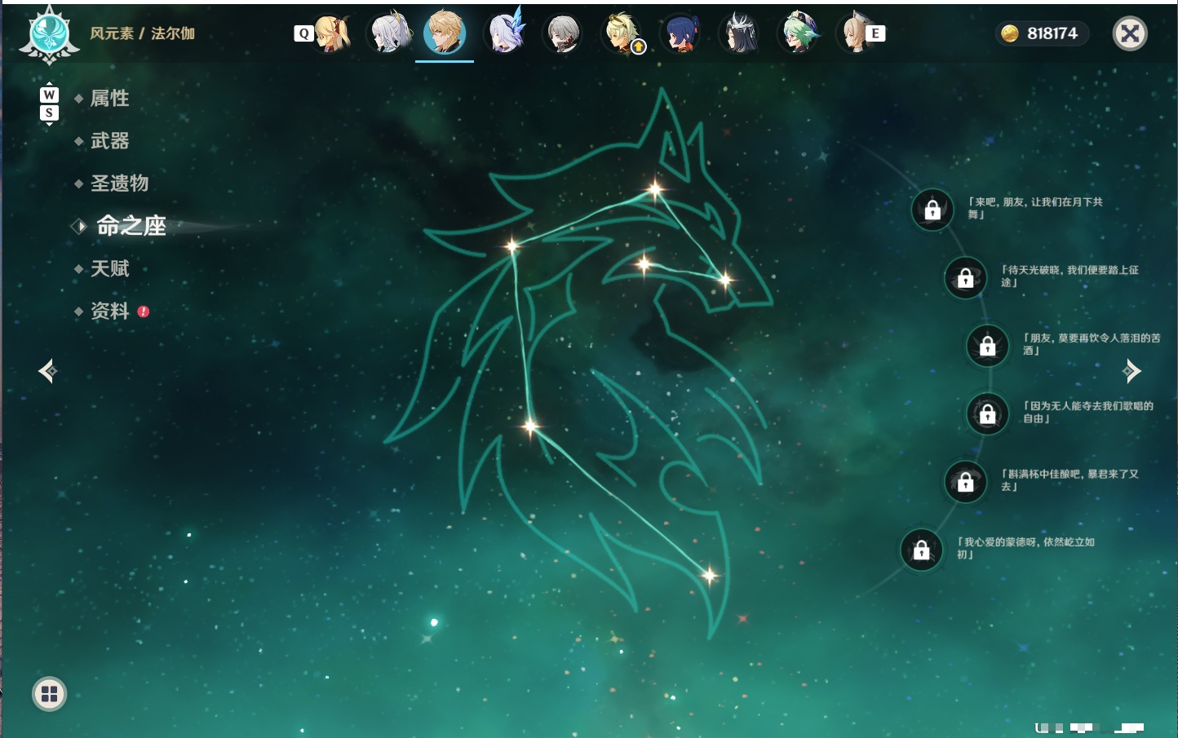Select the black-haired character with white hairpiece

(739, 33)
